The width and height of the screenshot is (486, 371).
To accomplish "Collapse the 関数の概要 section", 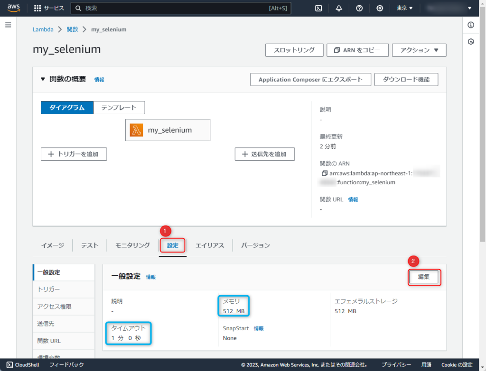I will pos(43,79).
